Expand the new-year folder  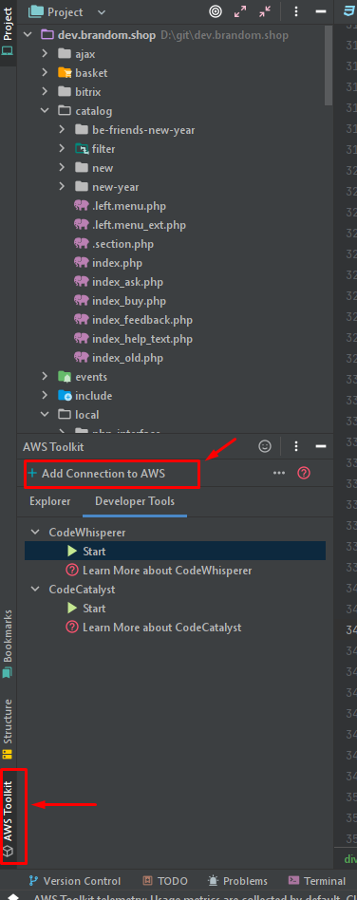(x=62, y=187)
